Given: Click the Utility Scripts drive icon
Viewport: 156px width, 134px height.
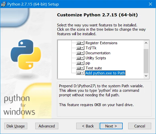Looking at the screenshot, I should [80, 58].
